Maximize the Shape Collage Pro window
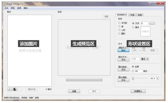 coord(155,3)
